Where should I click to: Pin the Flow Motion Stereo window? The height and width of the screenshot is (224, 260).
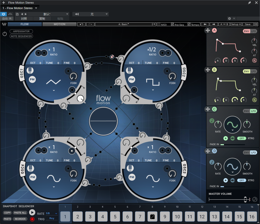point(249,3)
